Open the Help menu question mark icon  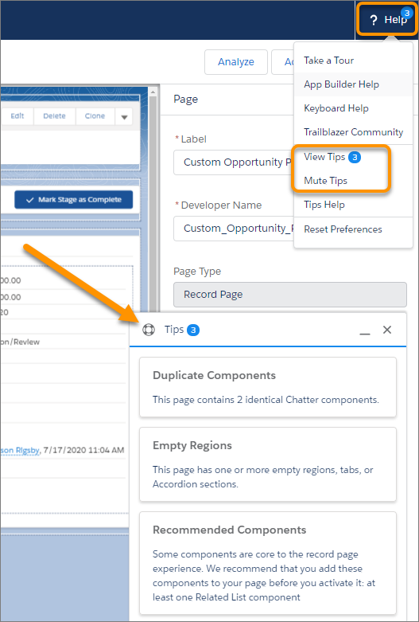pos(373,20)
